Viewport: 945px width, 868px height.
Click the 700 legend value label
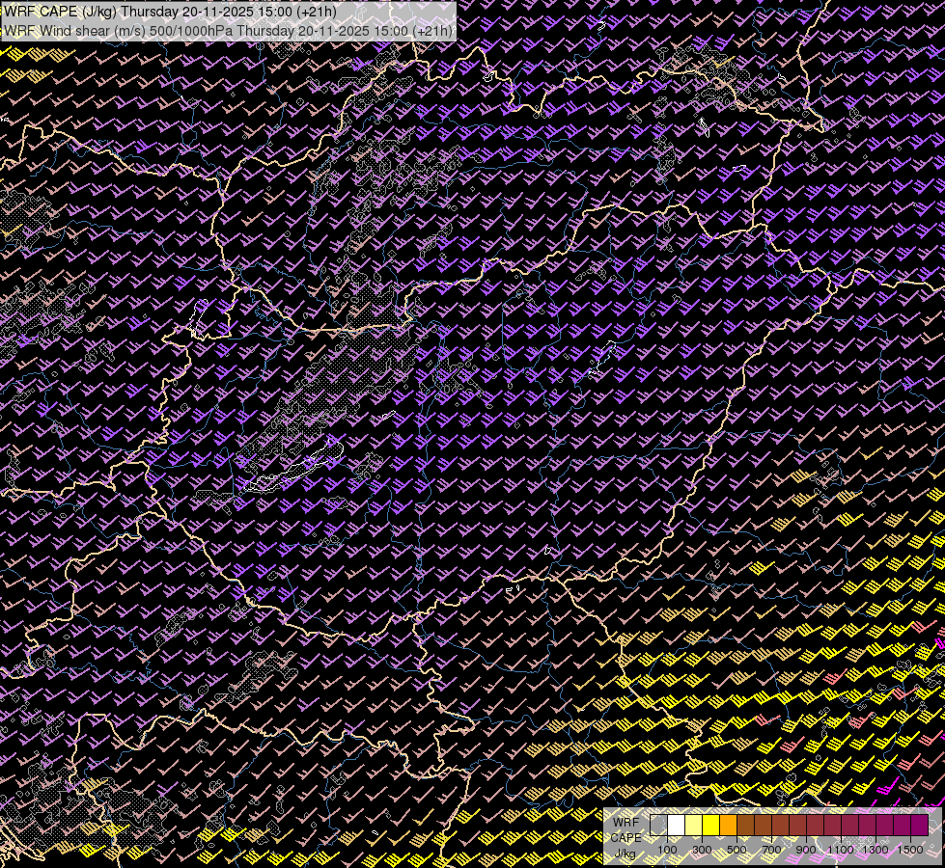point(771,850)
